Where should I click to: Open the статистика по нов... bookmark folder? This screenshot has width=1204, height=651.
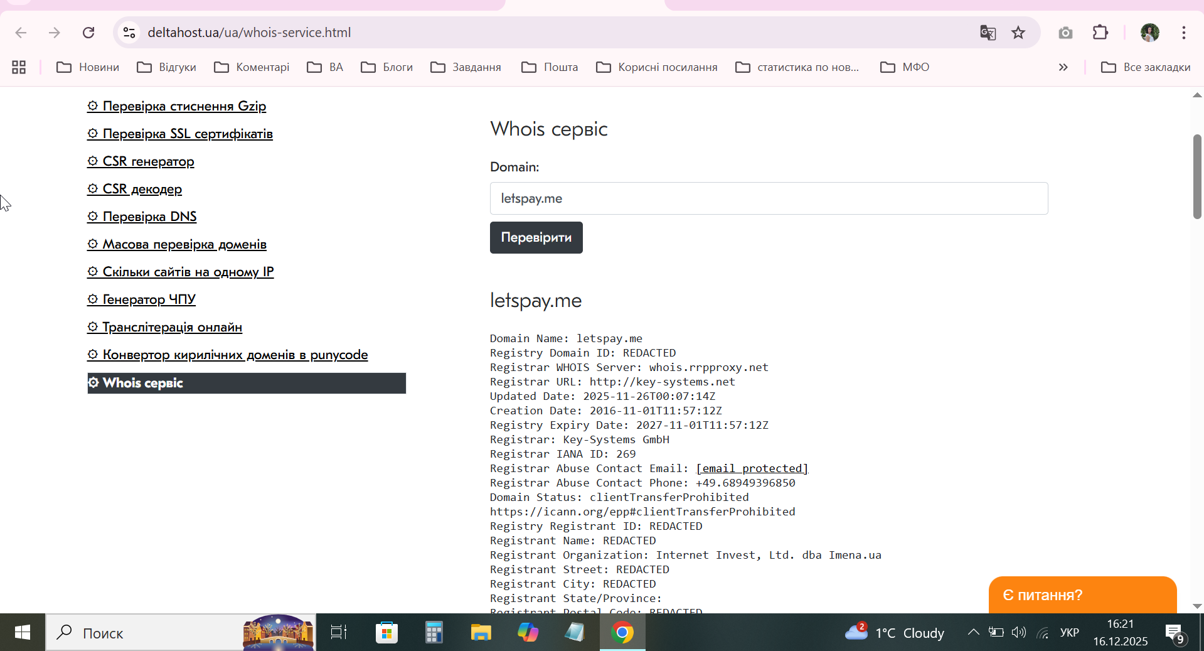(x=797, y=67)
